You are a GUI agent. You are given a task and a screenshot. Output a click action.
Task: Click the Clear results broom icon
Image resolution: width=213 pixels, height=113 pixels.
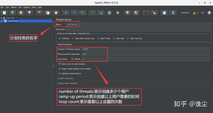click(128, 13)
